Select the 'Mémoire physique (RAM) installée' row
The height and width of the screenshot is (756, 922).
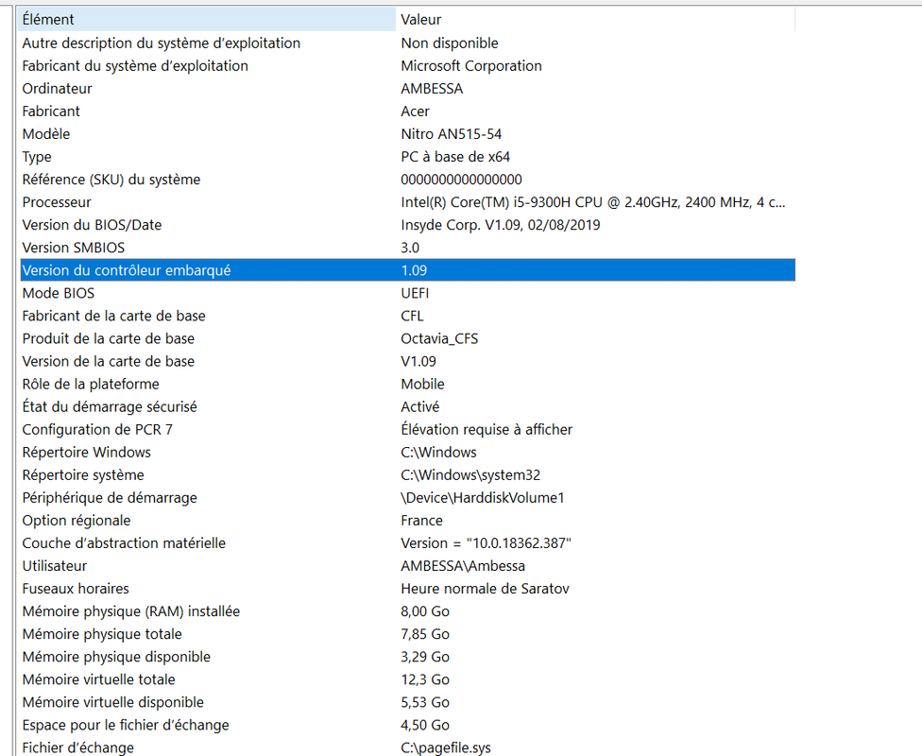pos(407,611)
